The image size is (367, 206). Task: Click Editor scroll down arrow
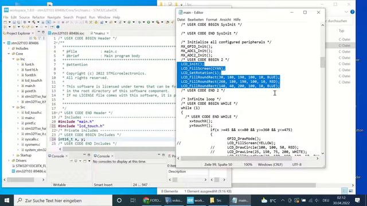[x=322, y=153]
